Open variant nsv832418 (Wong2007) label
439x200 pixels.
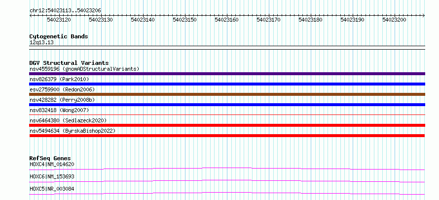(x=59, y=110)
